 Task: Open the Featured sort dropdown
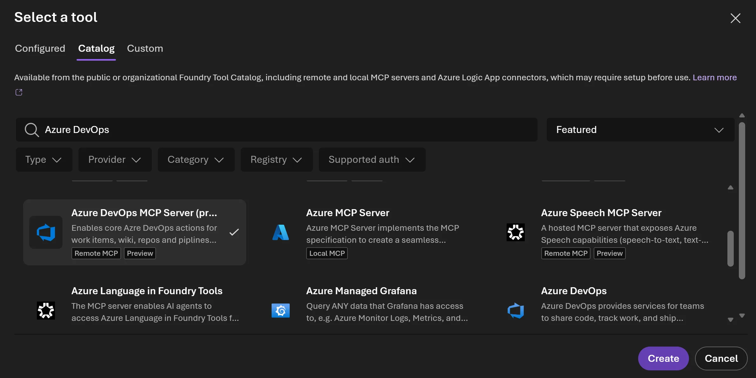pos(639,129)
